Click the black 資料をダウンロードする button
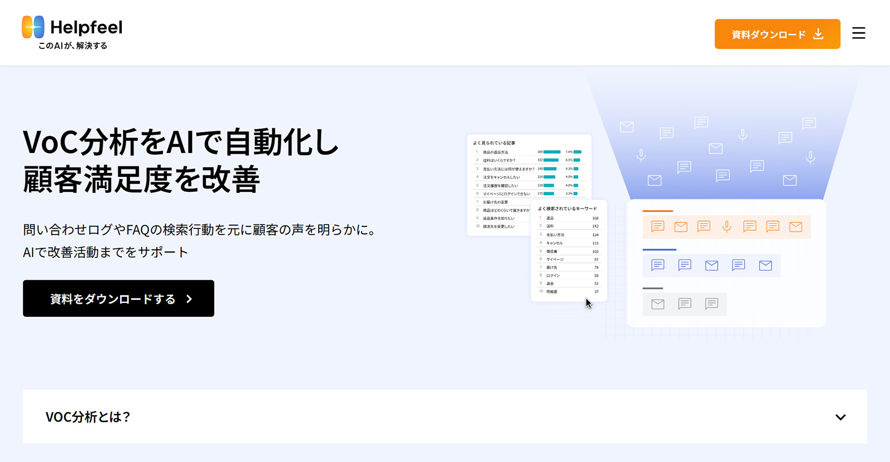Image resolution: width=890 pixels, height=462 pixels. tap(118, 299)
